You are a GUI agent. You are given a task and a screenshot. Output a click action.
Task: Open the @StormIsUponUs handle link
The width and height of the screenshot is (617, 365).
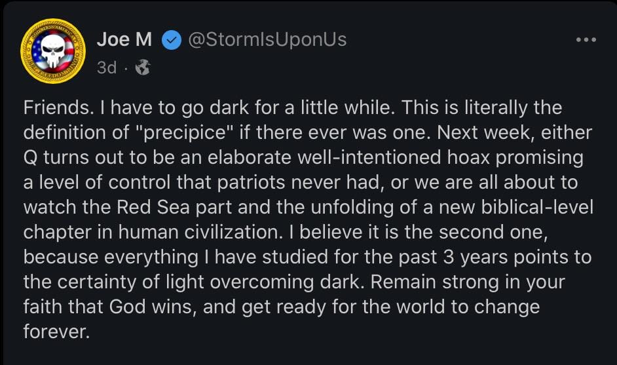coord(267,40)
